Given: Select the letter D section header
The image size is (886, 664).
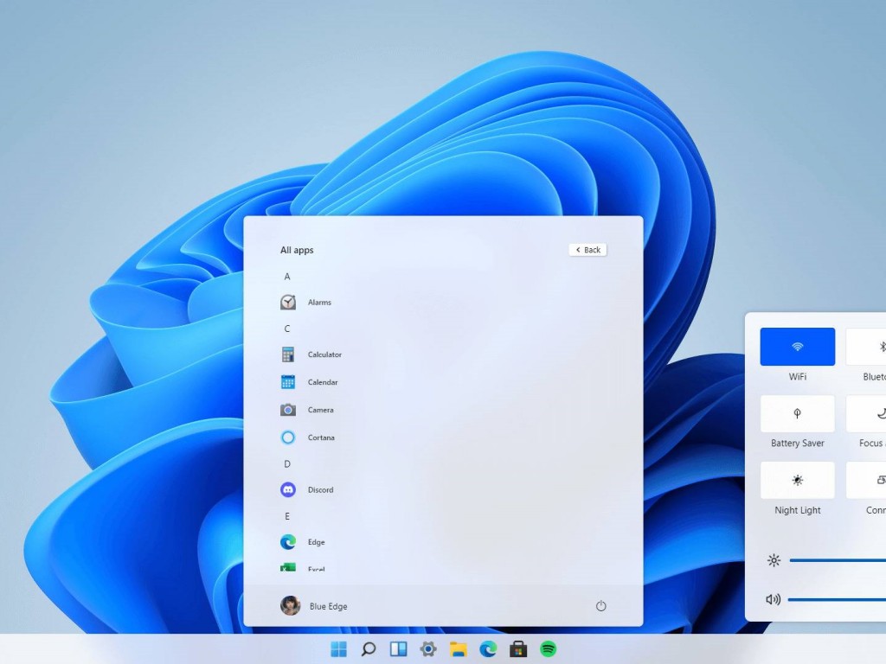Looking at the screenshot, I should [286, 463].
